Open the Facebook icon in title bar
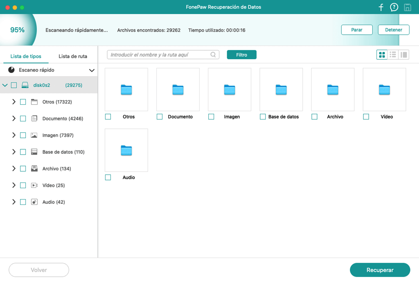Image resolution: width=419 pixels, height=283 pixels. [381, 7]
